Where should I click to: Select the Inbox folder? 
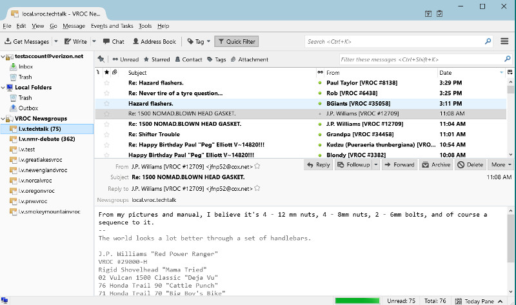[x=22, y=66]
